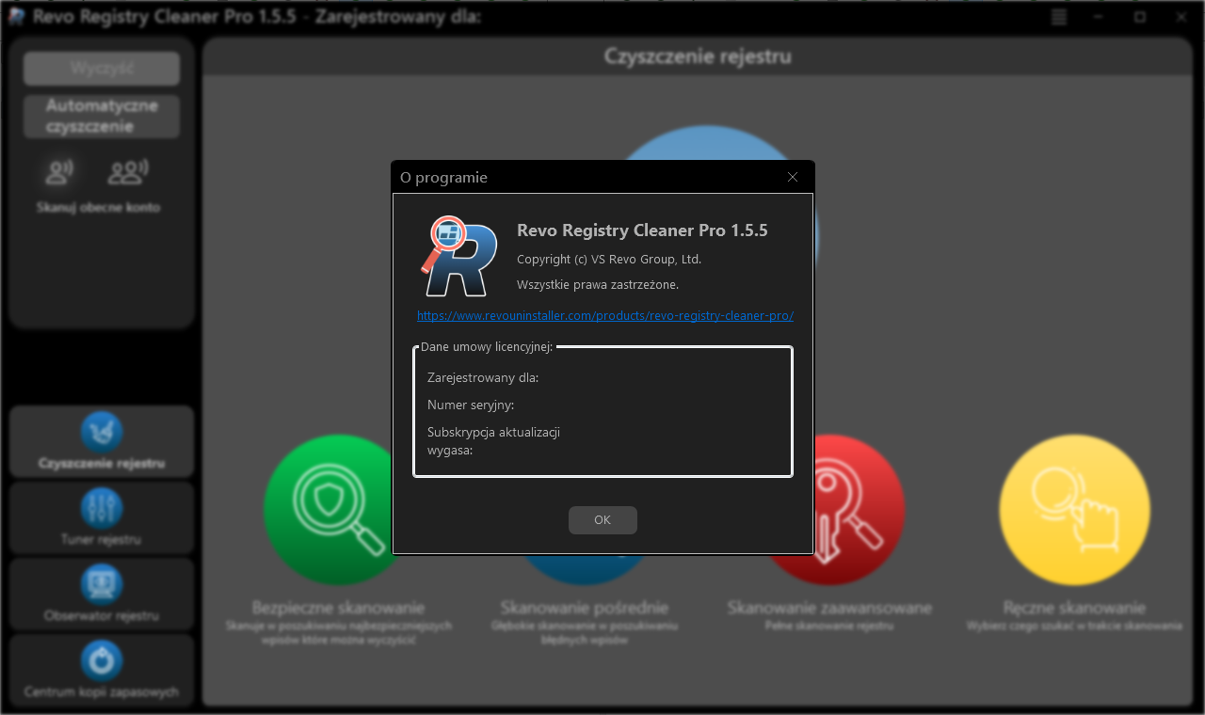Image resolution: width=1205 pixels, height=715 pixels.
Task: Start the yellow Ręczne skanowanie scan circle
Action: pos(1075,510)
